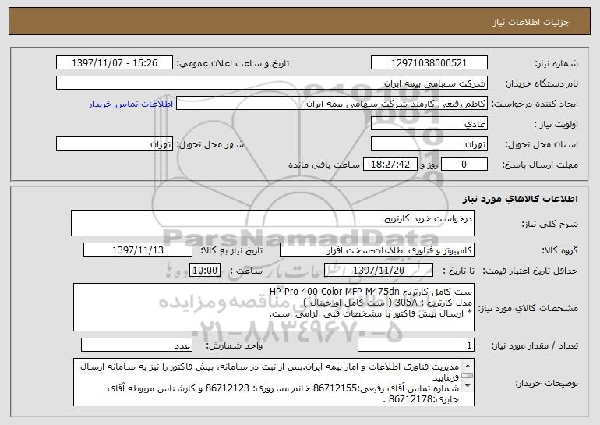Click the general description box درخواست خرید کارتریج

click(273, 223)
